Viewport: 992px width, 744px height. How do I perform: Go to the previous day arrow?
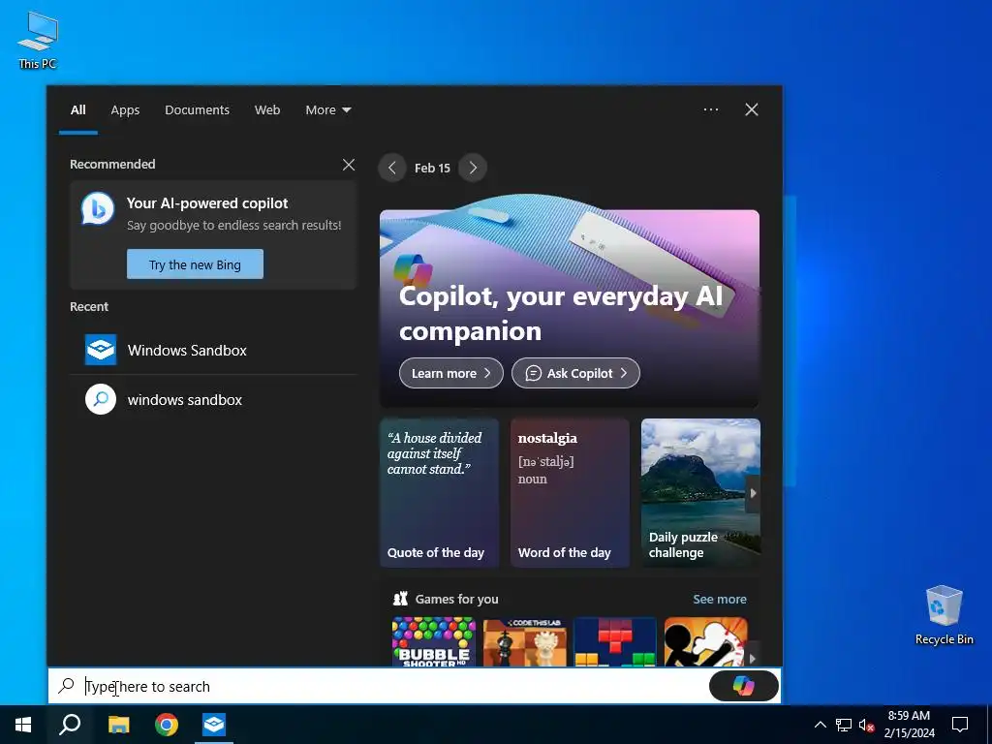coord(392,168)
